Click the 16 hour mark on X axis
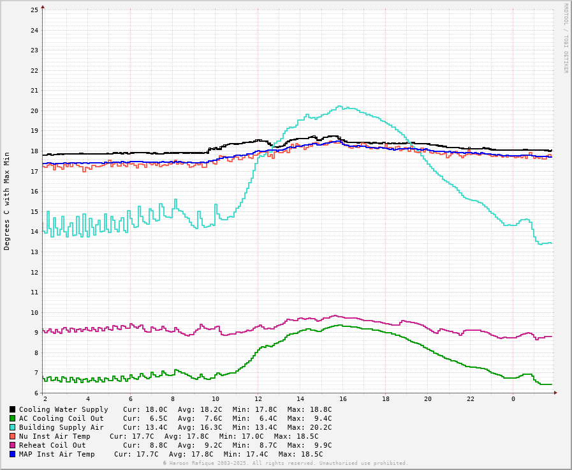This screenshot has width=572, height=470. point(343,399)
